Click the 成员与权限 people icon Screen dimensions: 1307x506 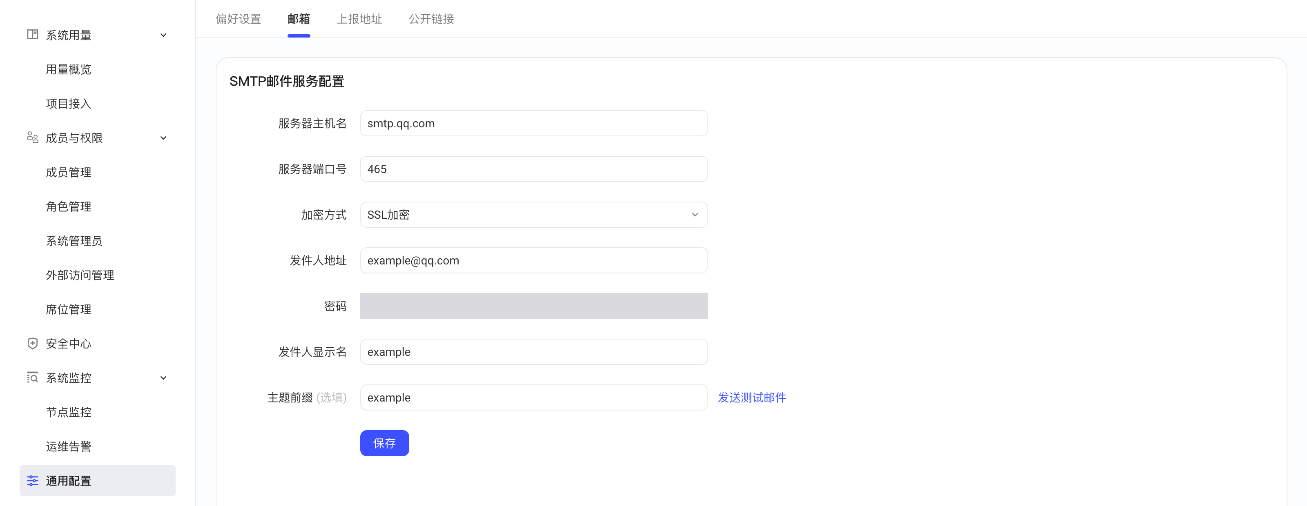click(x=33, y=138)
